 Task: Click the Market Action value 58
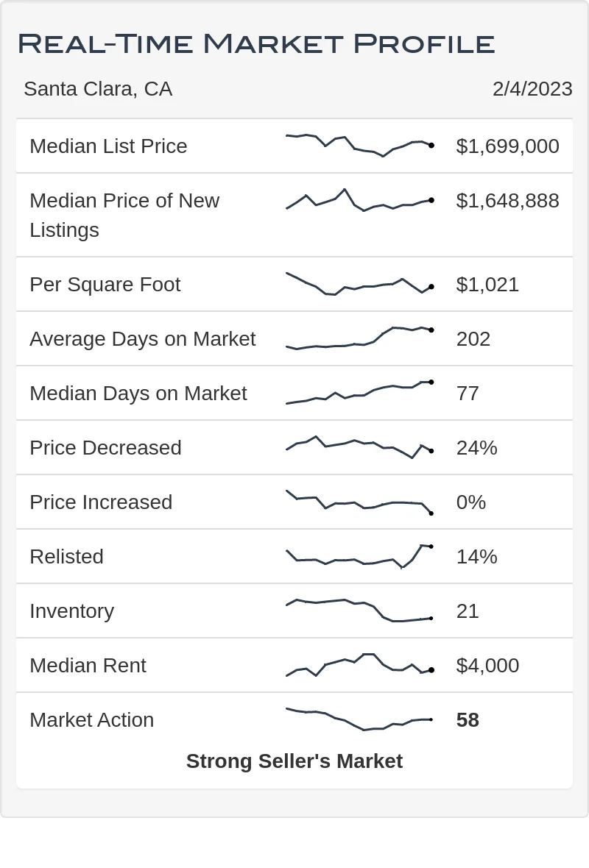tap(468, 719)
